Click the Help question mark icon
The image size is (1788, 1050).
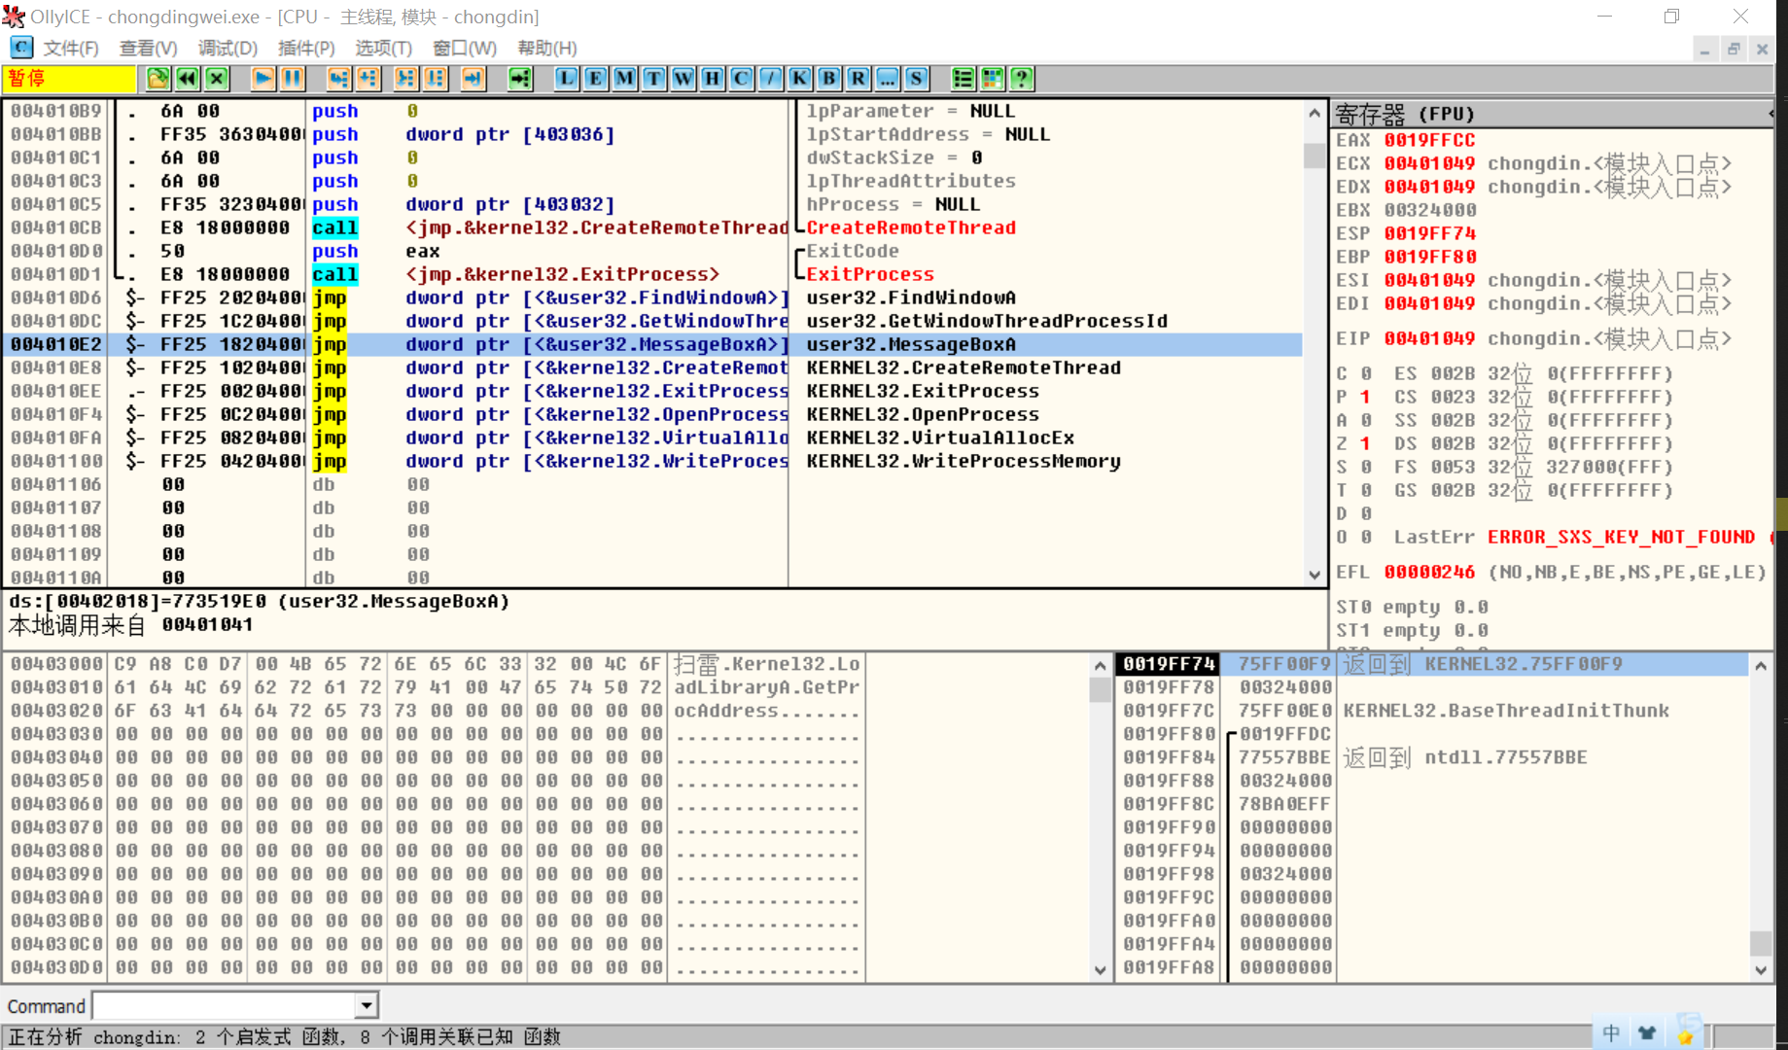(x=1022, y=79)
